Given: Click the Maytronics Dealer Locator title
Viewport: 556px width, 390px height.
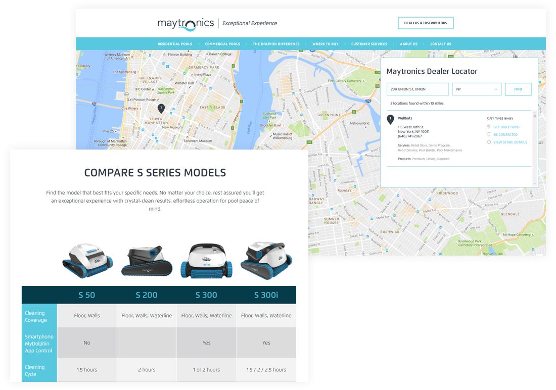Looking at the screenshot, I should pyautogui.click(x=432, y=71).
